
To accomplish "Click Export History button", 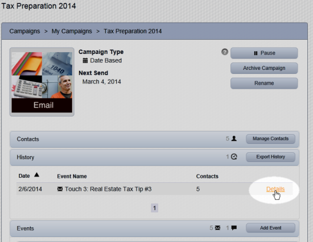I will (270, 157).
